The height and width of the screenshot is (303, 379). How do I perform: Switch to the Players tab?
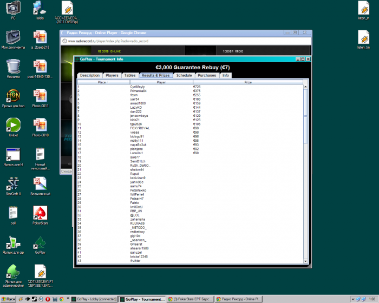112,75
